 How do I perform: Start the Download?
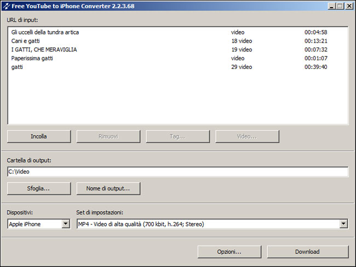pos(307,252)
